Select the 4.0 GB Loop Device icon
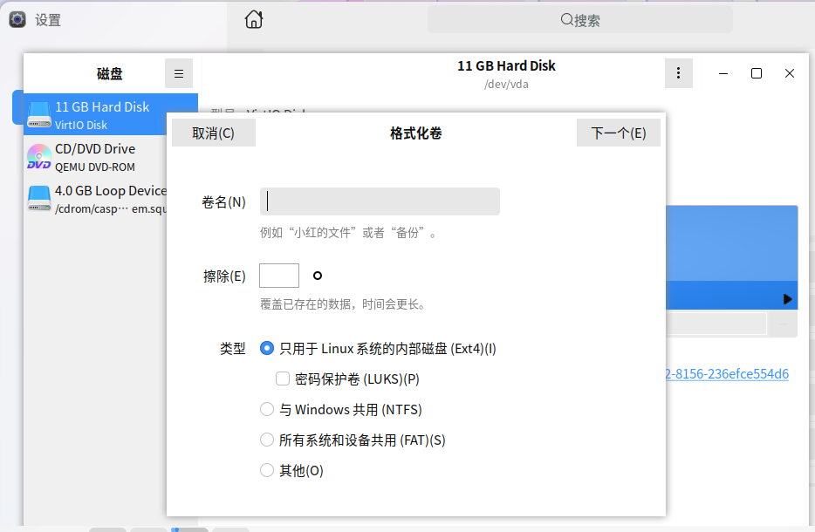 tap(39, 199)
